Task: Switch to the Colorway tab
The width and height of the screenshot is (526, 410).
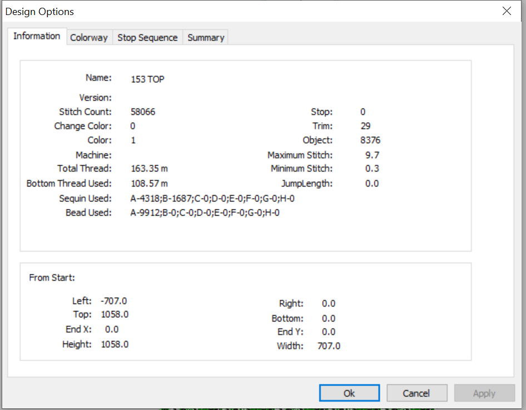Action: [x=89, y=38]
